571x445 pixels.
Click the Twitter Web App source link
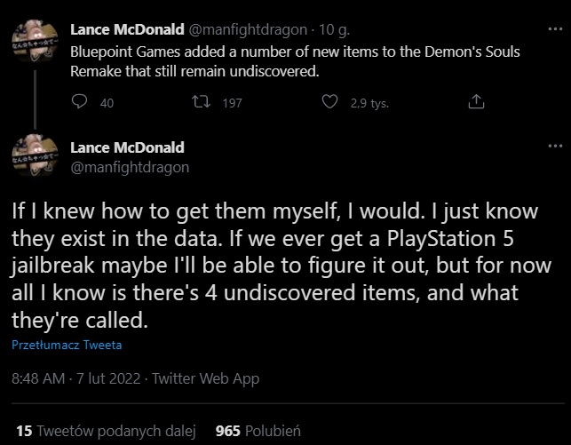point(205,378)
